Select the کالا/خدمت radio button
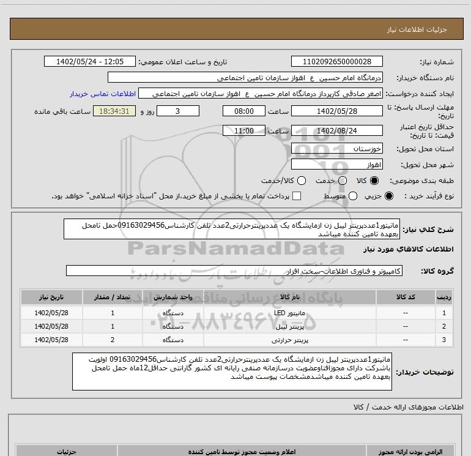This screenshot has width=471, height=456. (x=302, y=181)
